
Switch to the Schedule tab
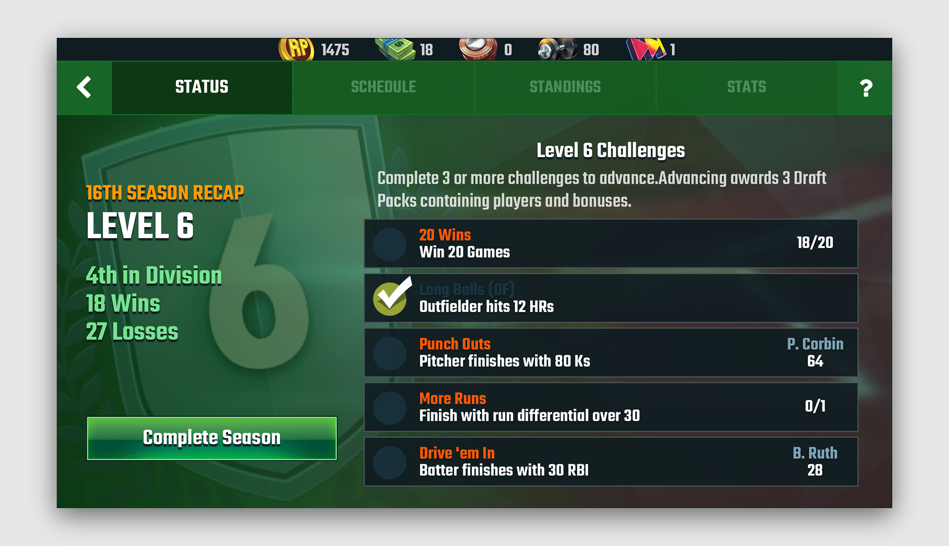coord(384,88)
